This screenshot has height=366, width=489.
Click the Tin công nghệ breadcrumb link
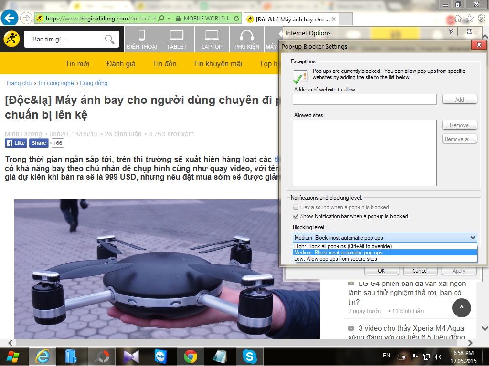pyautogui.click(x=56, y=83)
